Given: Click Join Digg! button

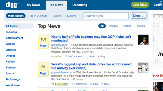Looking at the screenshot, I should coord(140,5).
